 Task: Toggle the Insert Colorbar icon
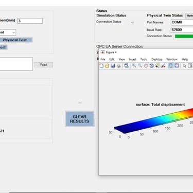coord(171,66)
